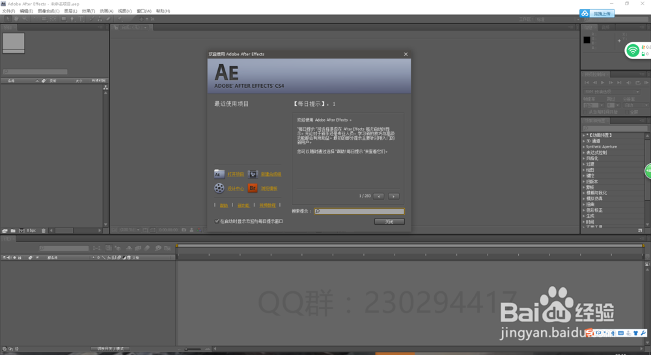Click the 搜索提示 search field
Screen dimensions: 651x355
point(359,211)
